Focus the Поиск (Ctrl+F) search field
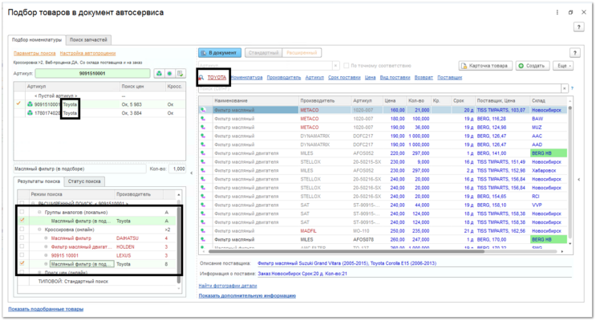596x321 pixels. tap(379, 88)
